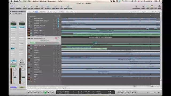Switch to the Hyper Editor tab
The height and width of the screenshot is (96, 171).
65,88
